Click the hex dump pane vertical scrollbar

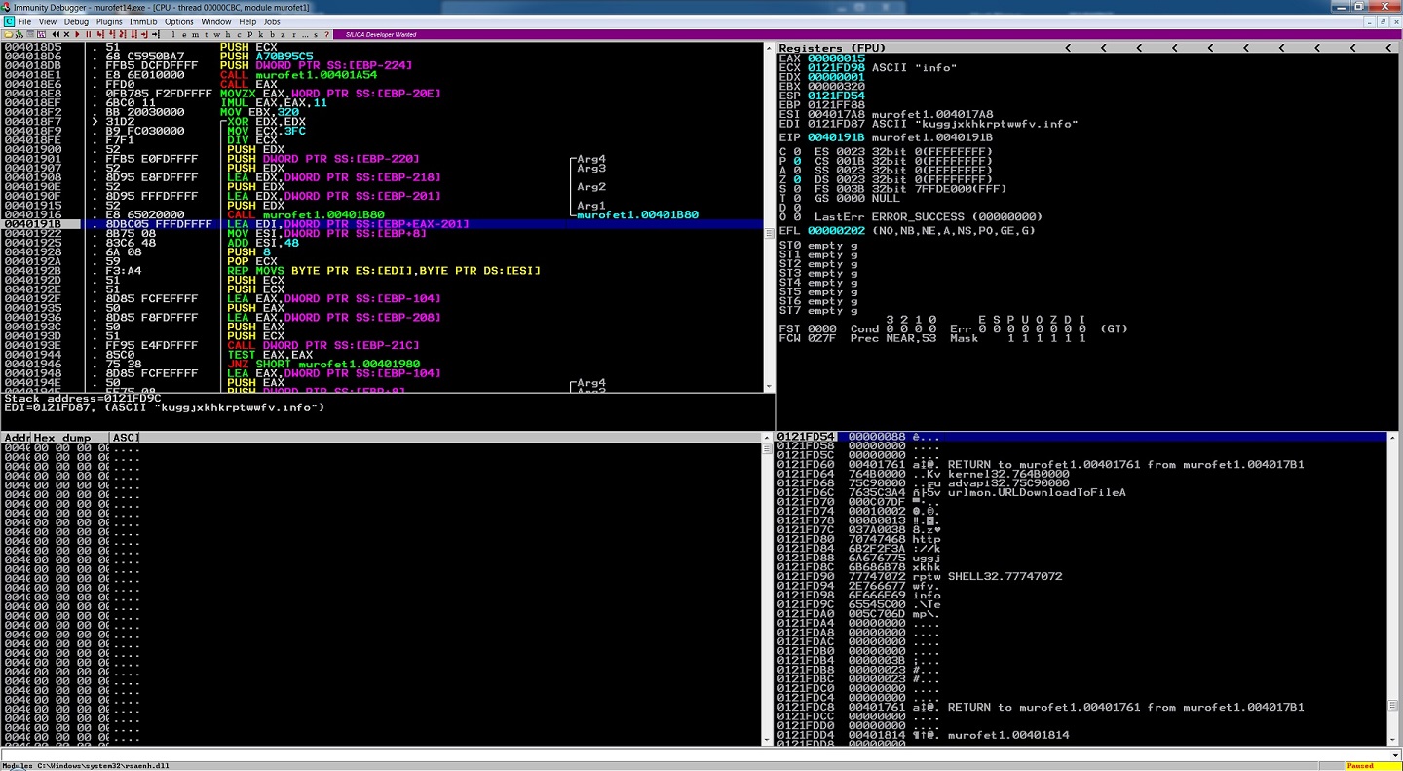coord(769,590)
